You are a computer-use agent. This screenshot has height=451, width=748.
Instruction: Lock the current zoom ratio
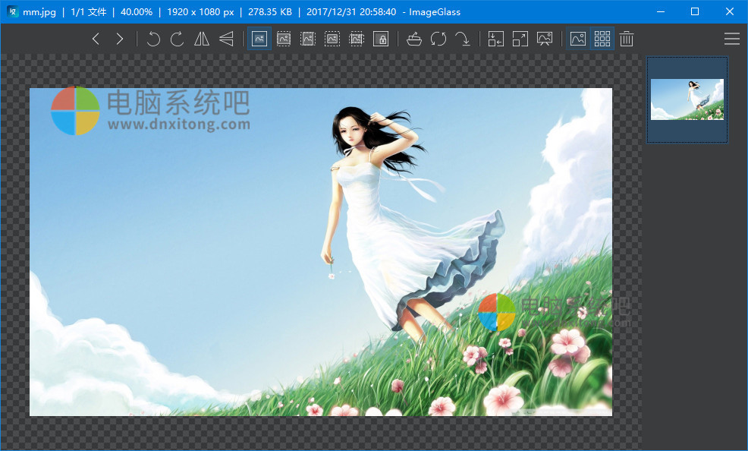point(381,38)
